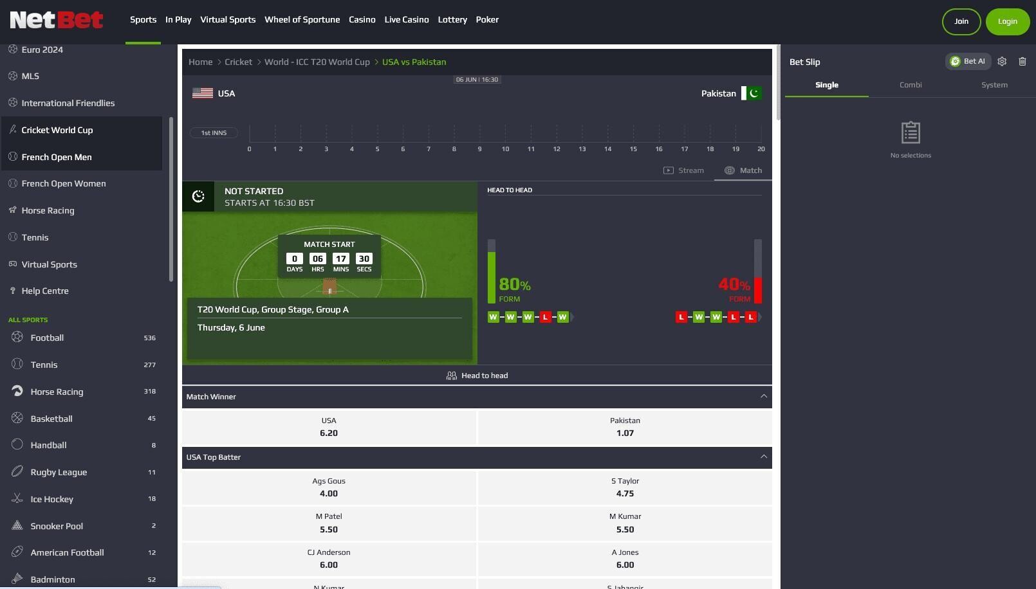Open World - ICC T20 World Cup breadcrumb

[x=317, y=62]
